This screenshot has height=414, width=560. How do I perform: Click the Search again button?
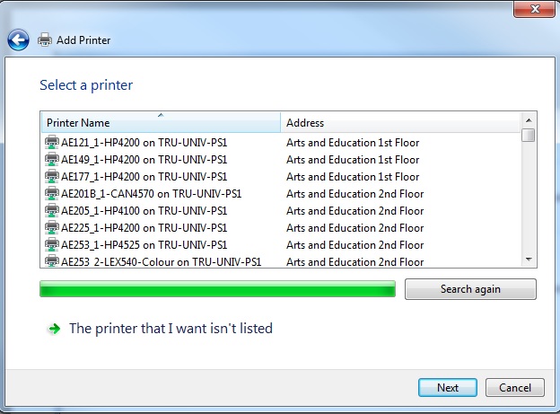[470, 289]
